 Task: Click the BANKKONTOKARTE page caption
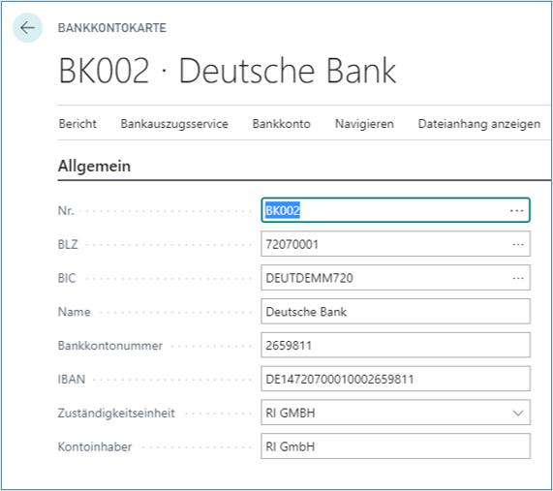coord(112,28)
